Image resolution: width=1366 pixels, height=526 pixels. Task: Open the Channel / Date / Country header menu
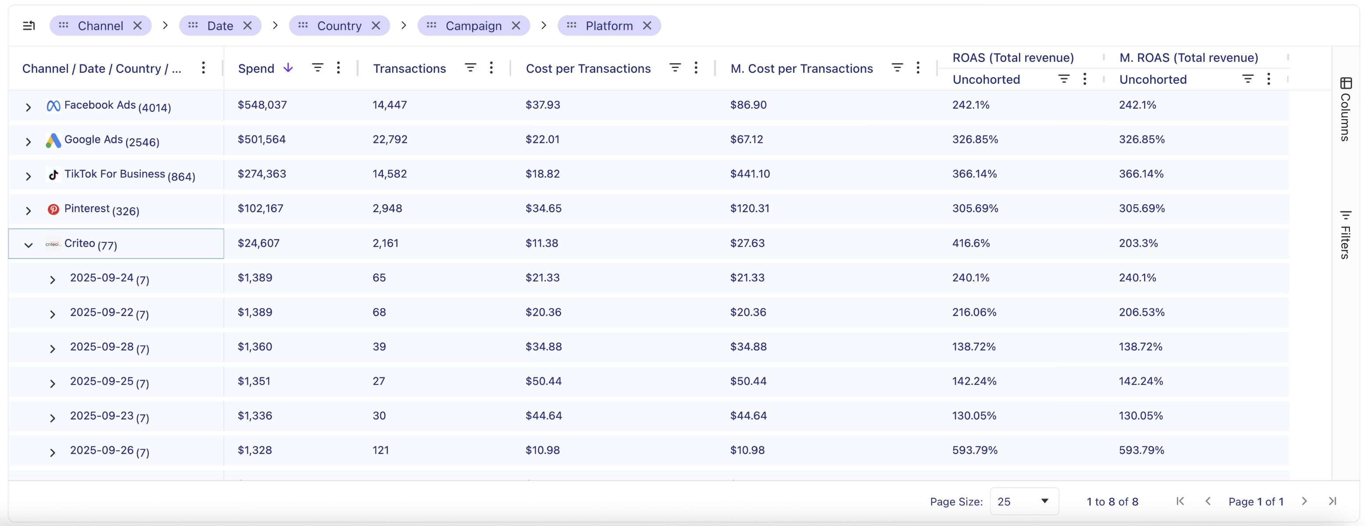203,68
